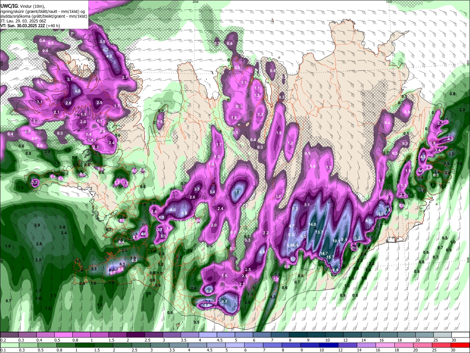
Task: Click the 14.0 precipitation value on the map
Action: tap(312, 224)
